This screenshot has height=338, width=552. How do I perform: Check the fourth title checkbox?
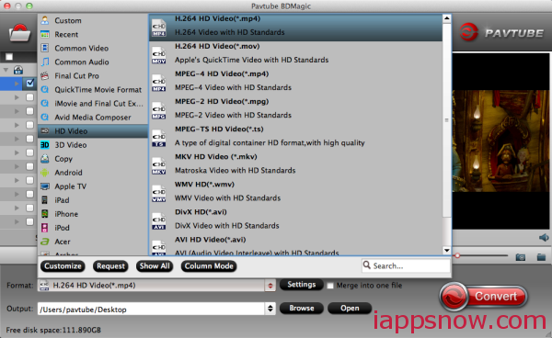[30, 125]
